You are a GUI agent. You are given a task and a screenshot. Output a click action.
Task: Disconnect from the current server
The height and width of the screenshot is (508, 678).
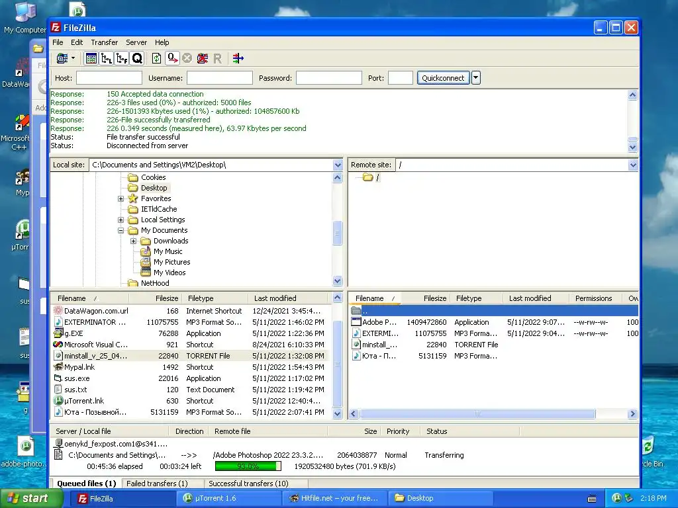(203, 58)
